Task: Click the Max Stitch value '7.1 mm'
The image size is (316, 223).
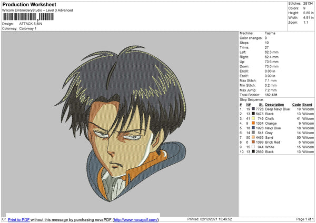Action: coord(271,80)
